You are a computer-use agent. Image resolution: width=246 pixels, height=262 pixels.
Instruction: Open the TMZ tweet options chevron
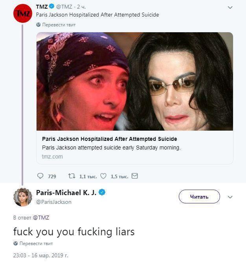(x=230, y=7)
